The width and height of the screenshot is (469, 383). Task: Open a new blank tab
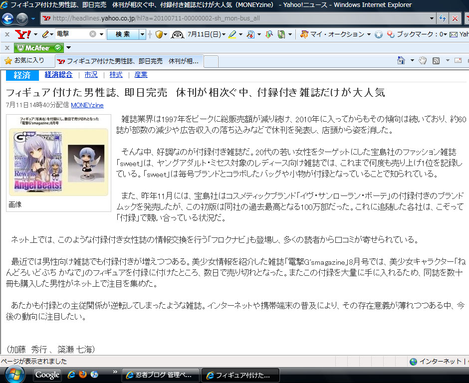pyautogui.click(x=211, y=62)
